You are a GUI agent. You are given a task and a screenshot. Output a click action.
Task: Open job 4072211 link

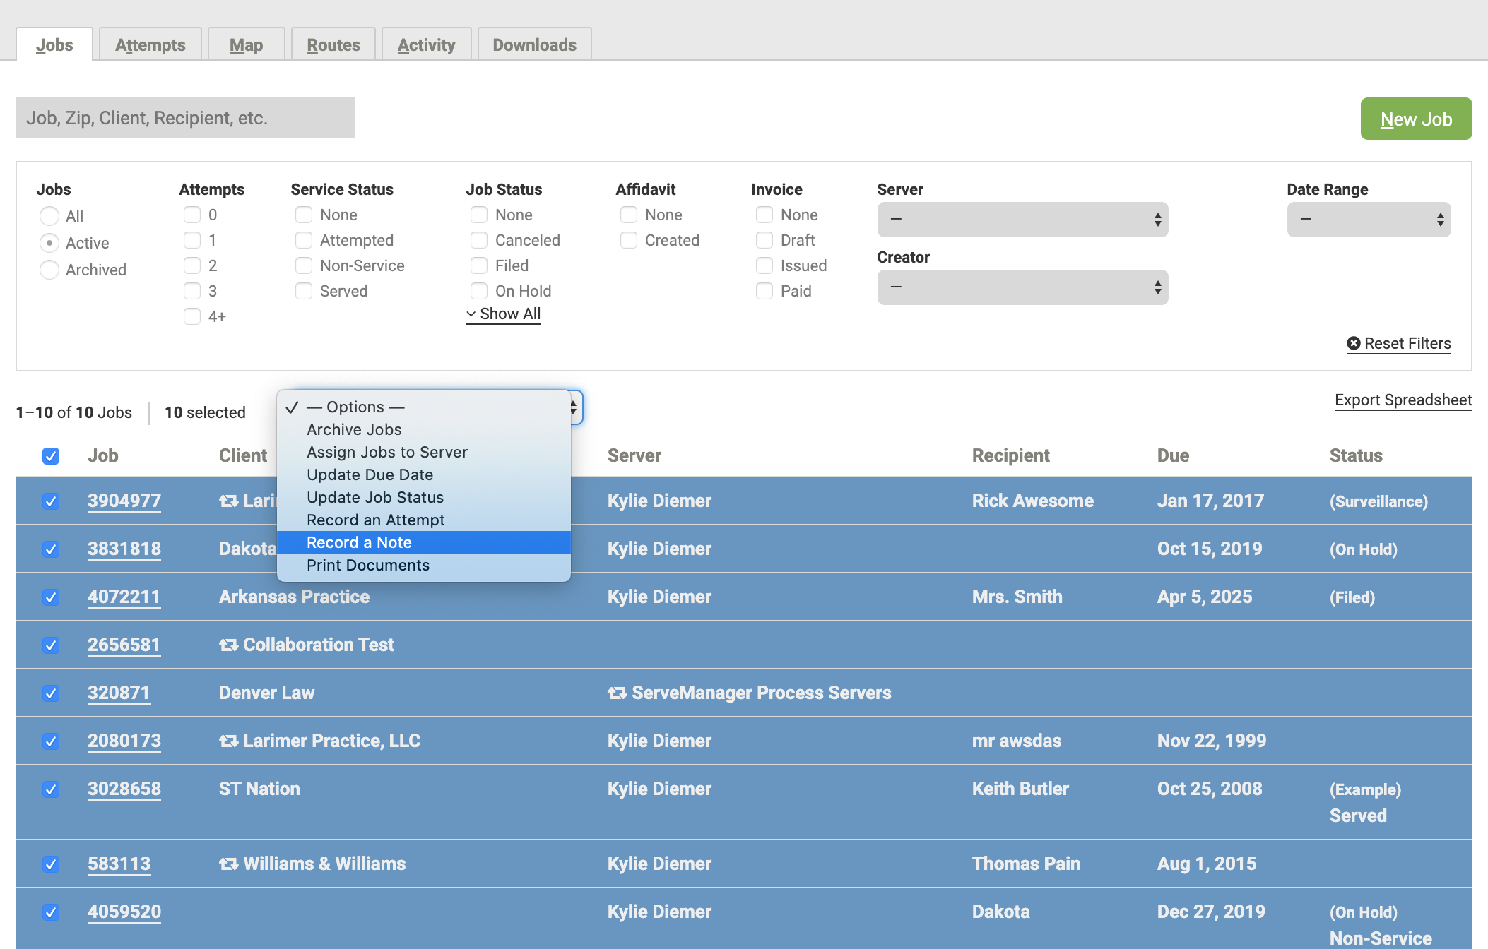124,597
